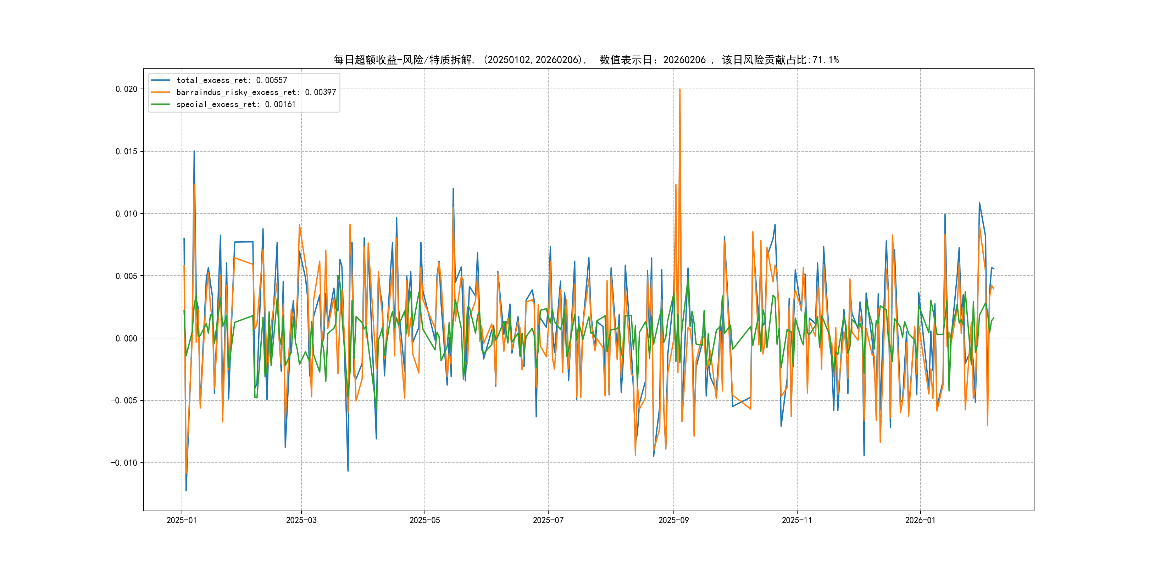Click the 0.015 y-axis tick label
This screenshot has width=1149, height=574.
(126, 152)
